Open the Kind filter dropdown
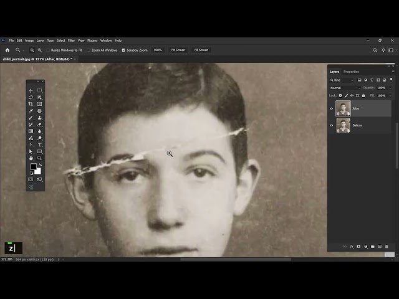This screenshot has height=299, width=399. pos(342,80)
